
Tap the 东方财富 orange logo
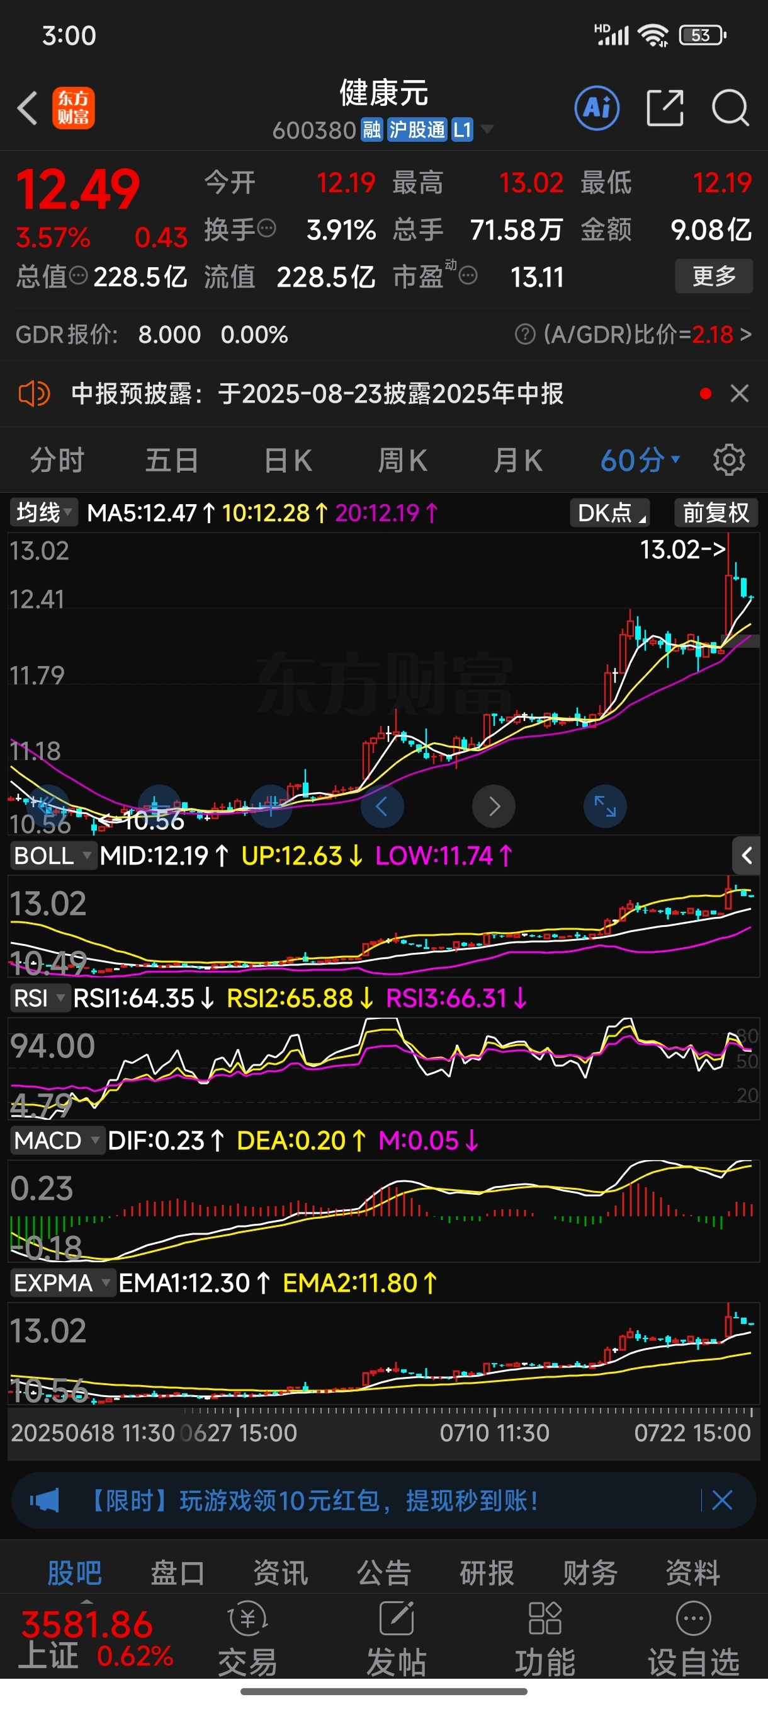(74, 108)
